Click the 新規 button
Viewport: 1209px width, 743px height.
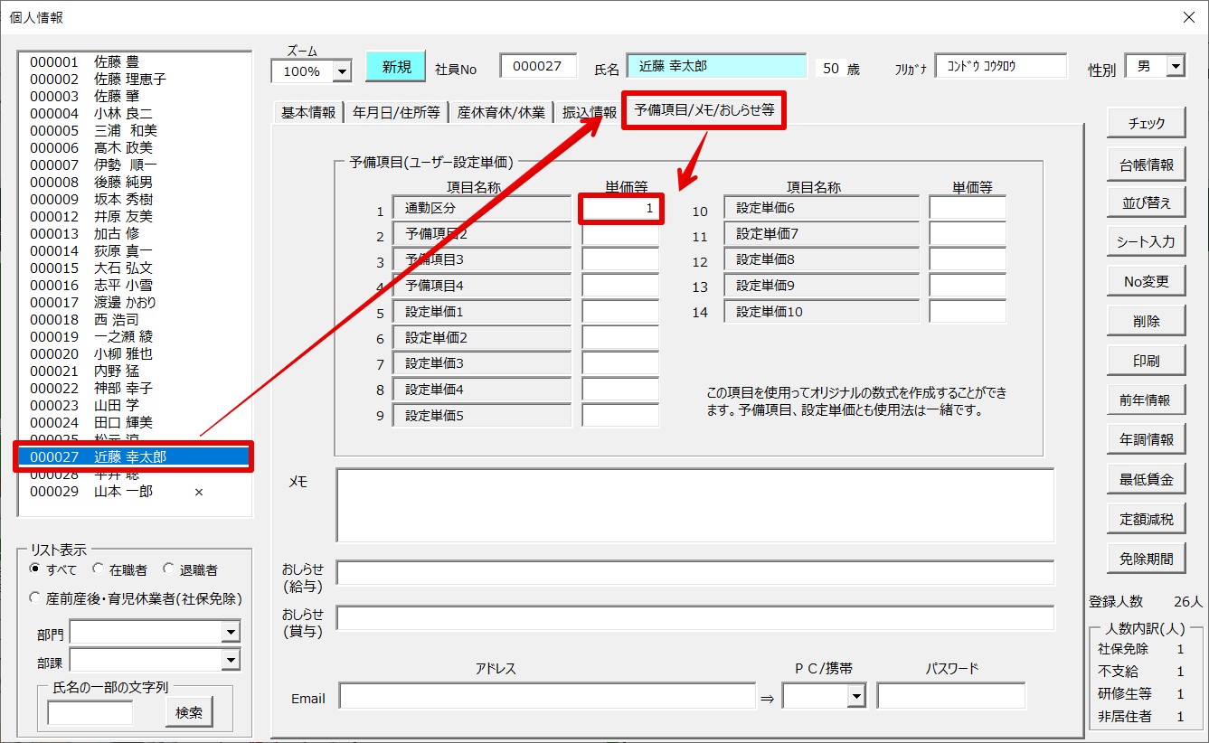[x=395, y=67]
